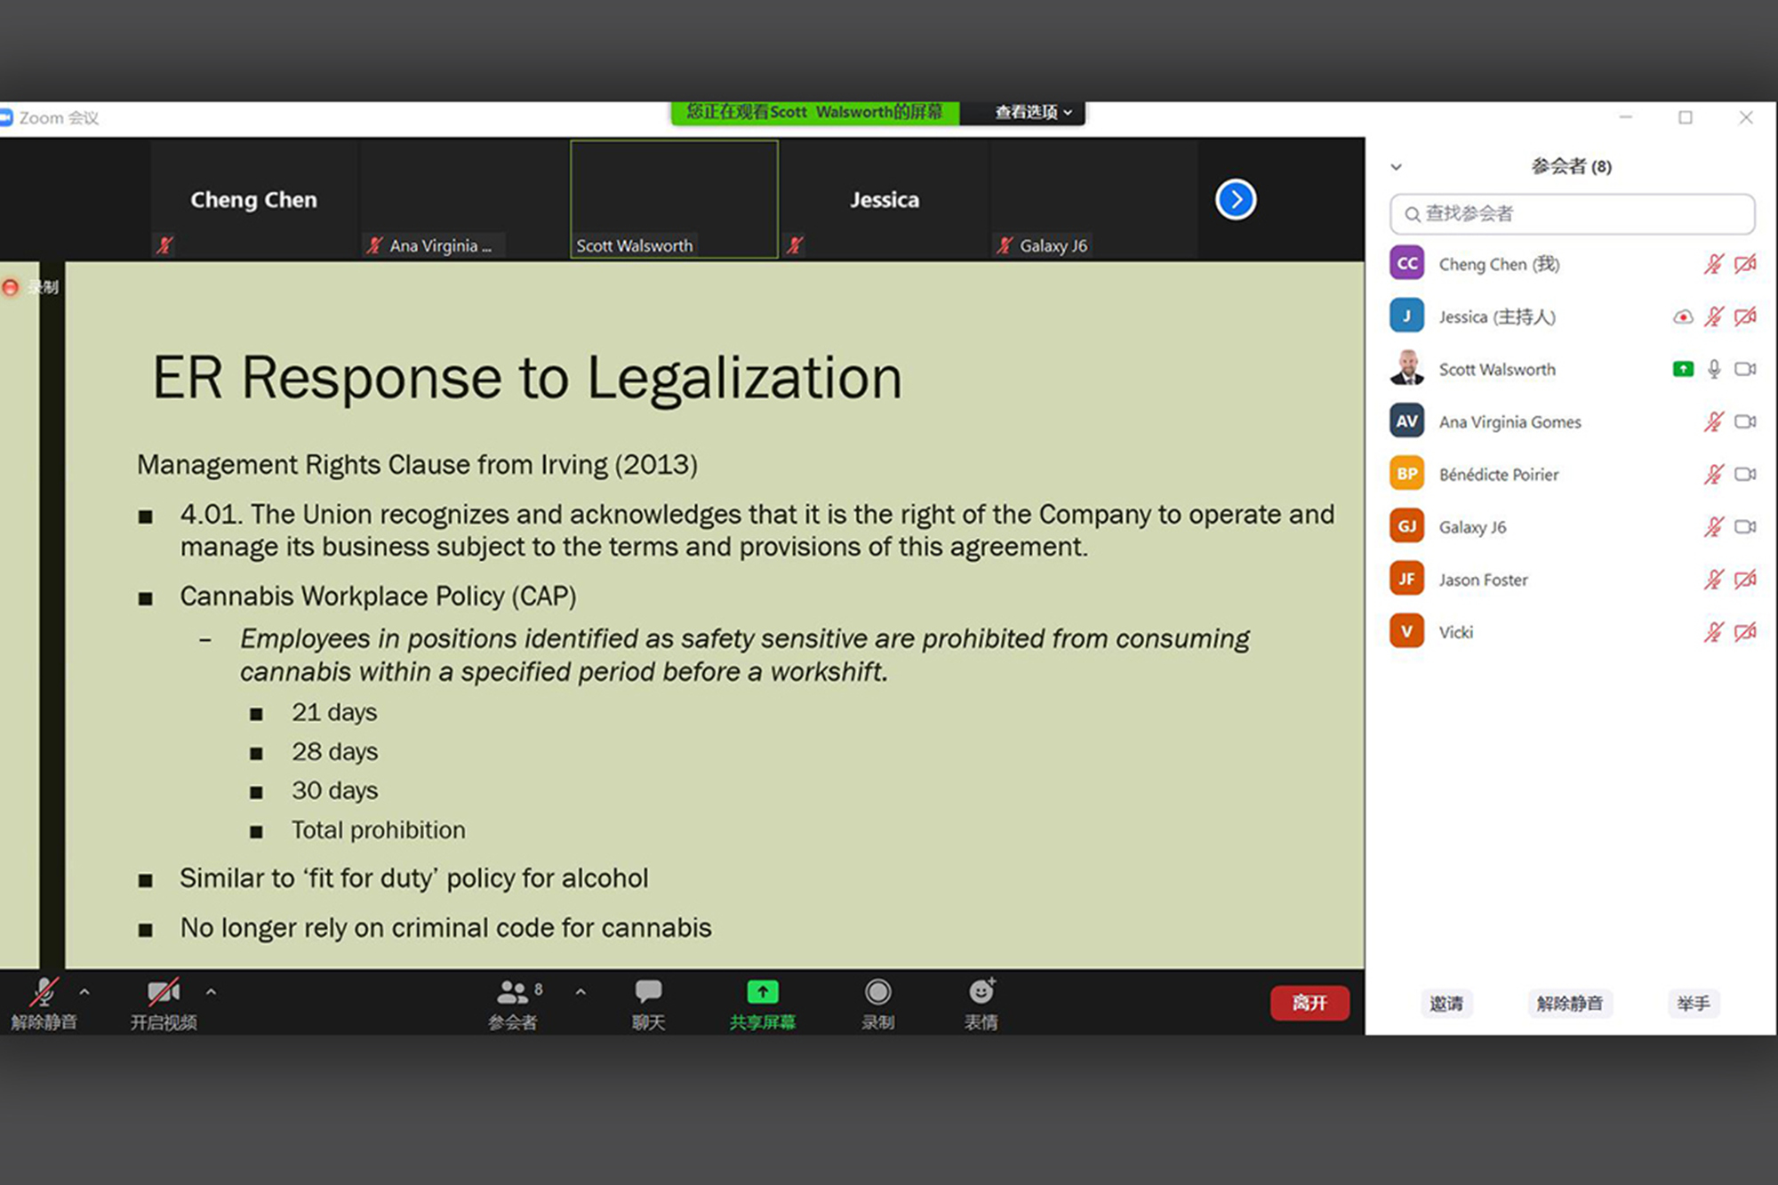Screen dimensions: 1778x1185
Task: Click the invite (邀请) button
Action: click(x=1446, y=1004)
